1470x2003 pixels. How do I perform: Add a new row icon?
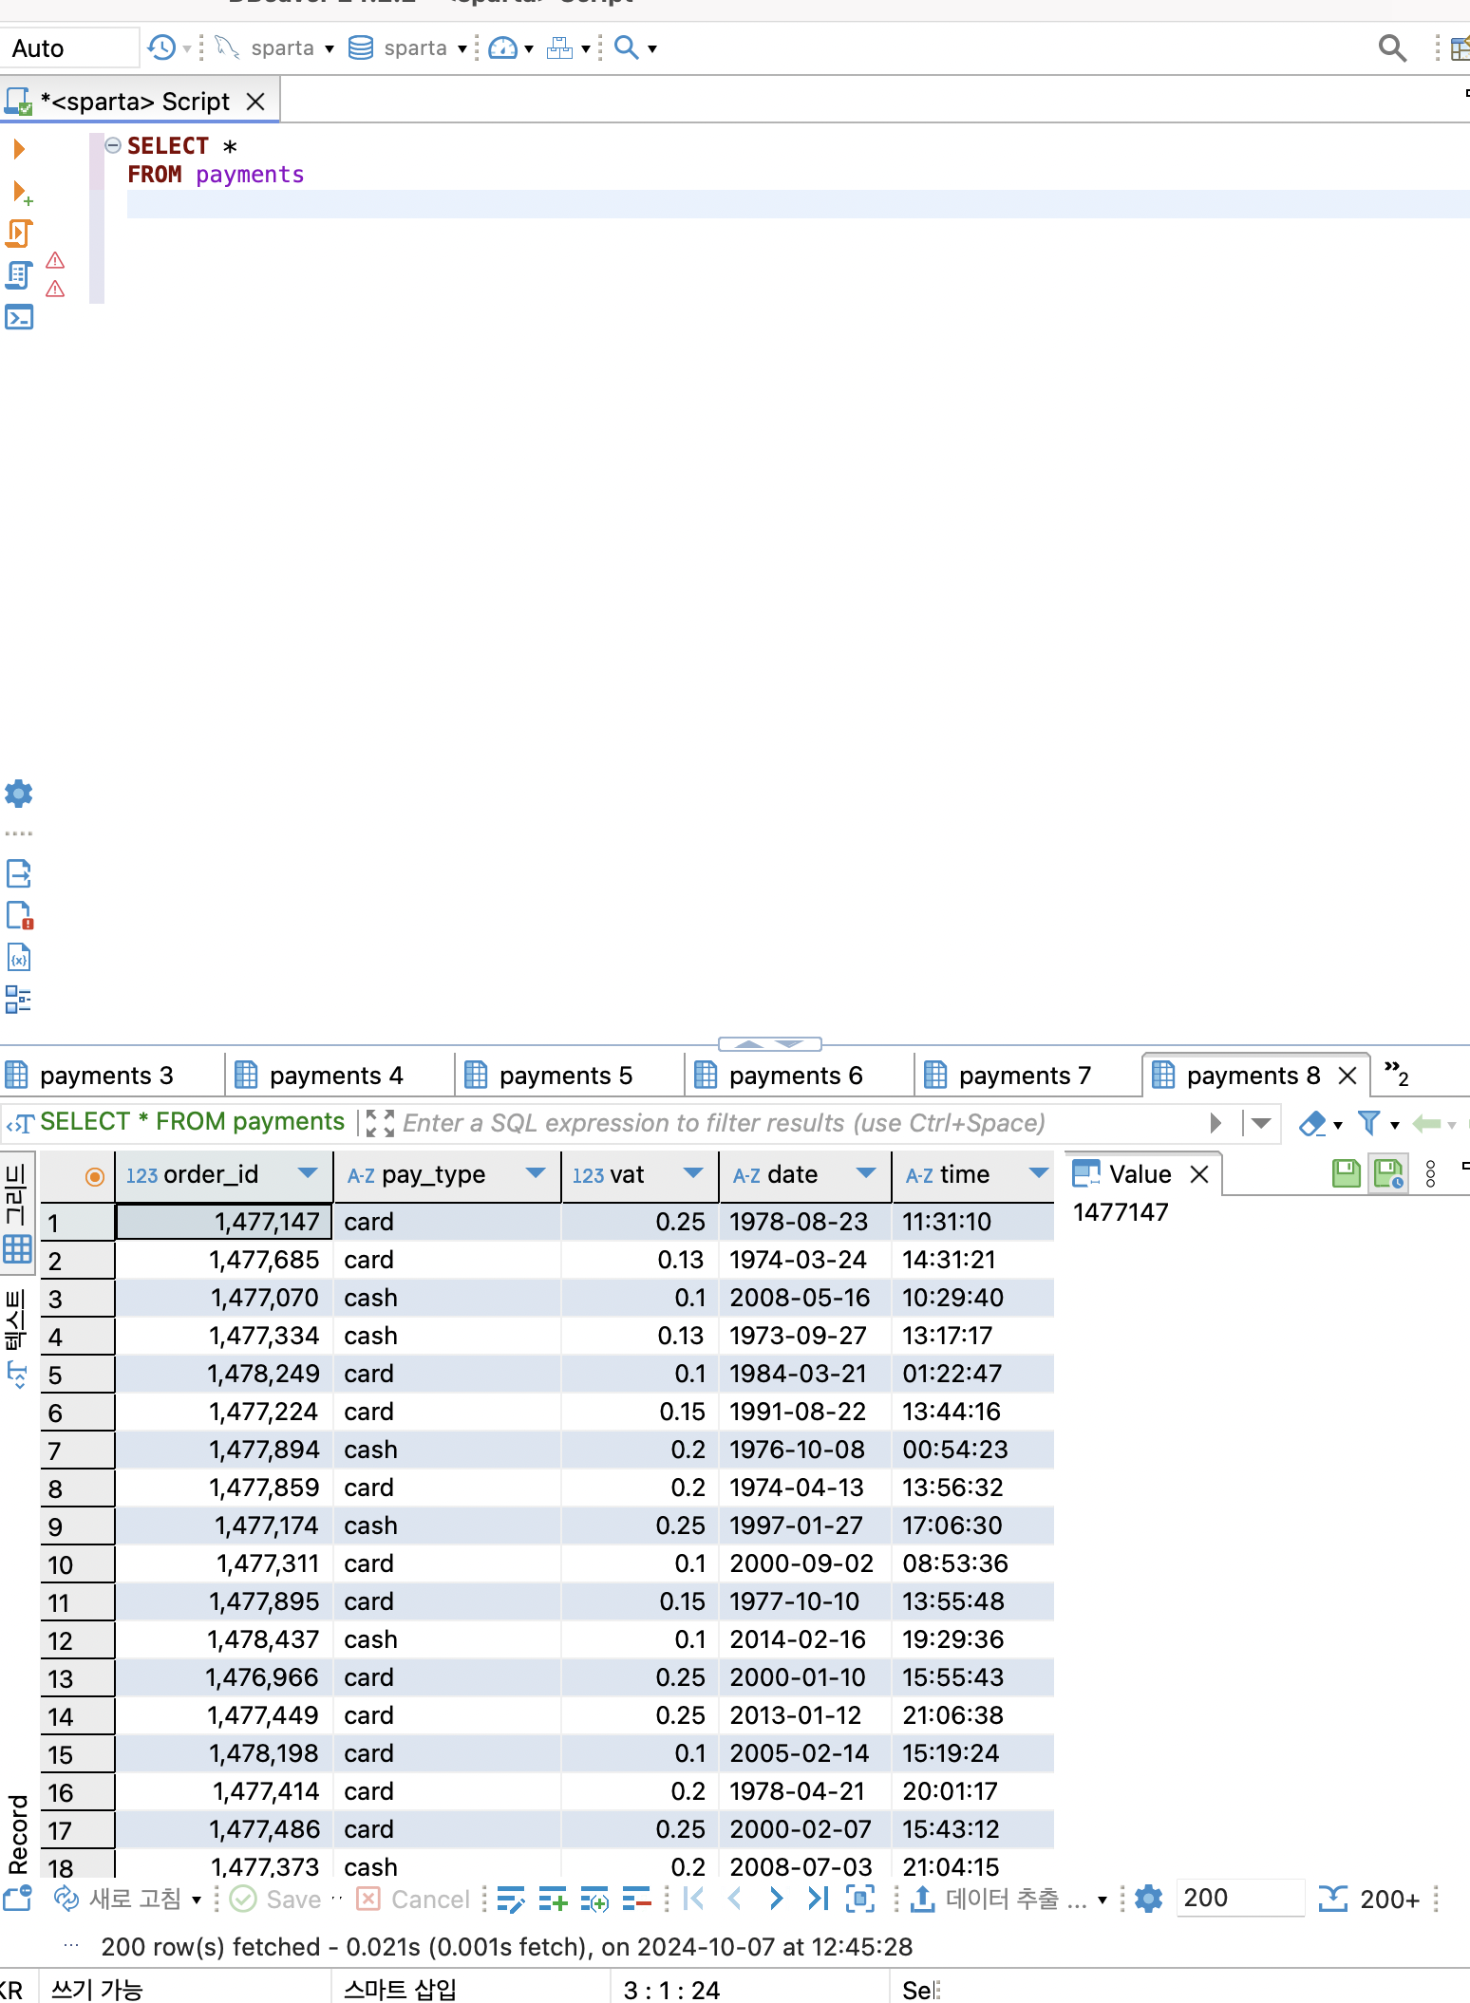[x=552, y=1899]
